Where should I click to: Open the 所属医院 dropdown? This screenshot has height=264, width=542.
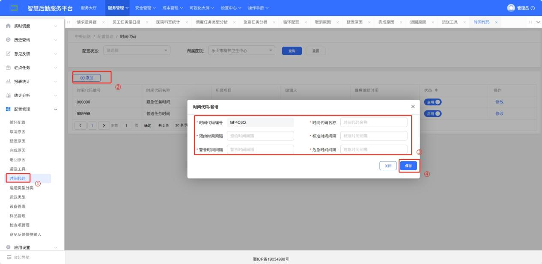click(x=242, y=50)
